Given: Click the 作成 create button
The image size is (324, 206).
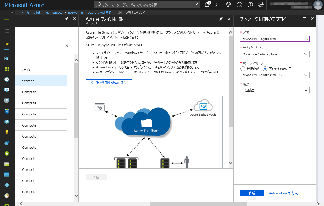Looking at the screenshot, I should 252,193.
